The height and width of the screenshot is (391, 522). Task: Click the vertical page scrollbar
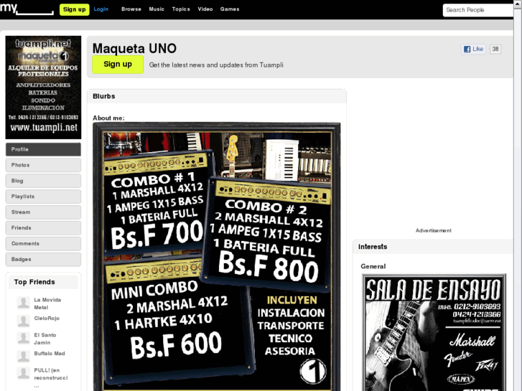(x=518, y=195)
